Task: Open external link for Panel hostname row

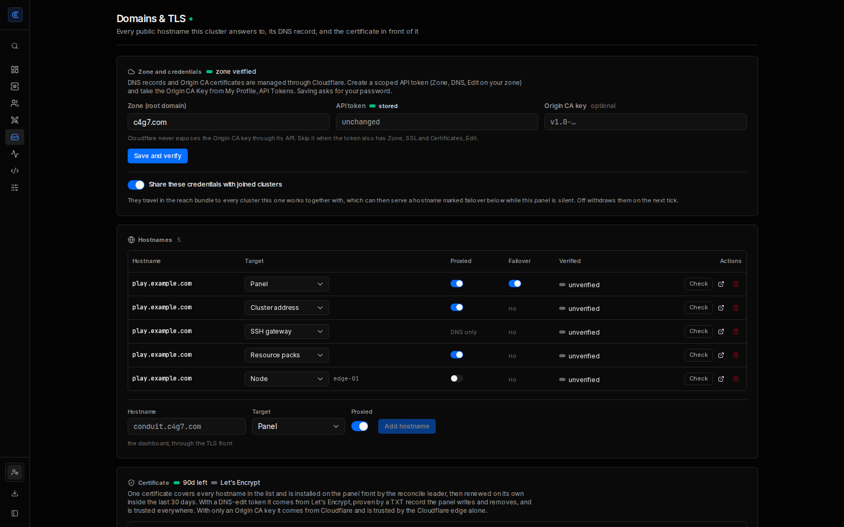Action: tap(721, 284)
